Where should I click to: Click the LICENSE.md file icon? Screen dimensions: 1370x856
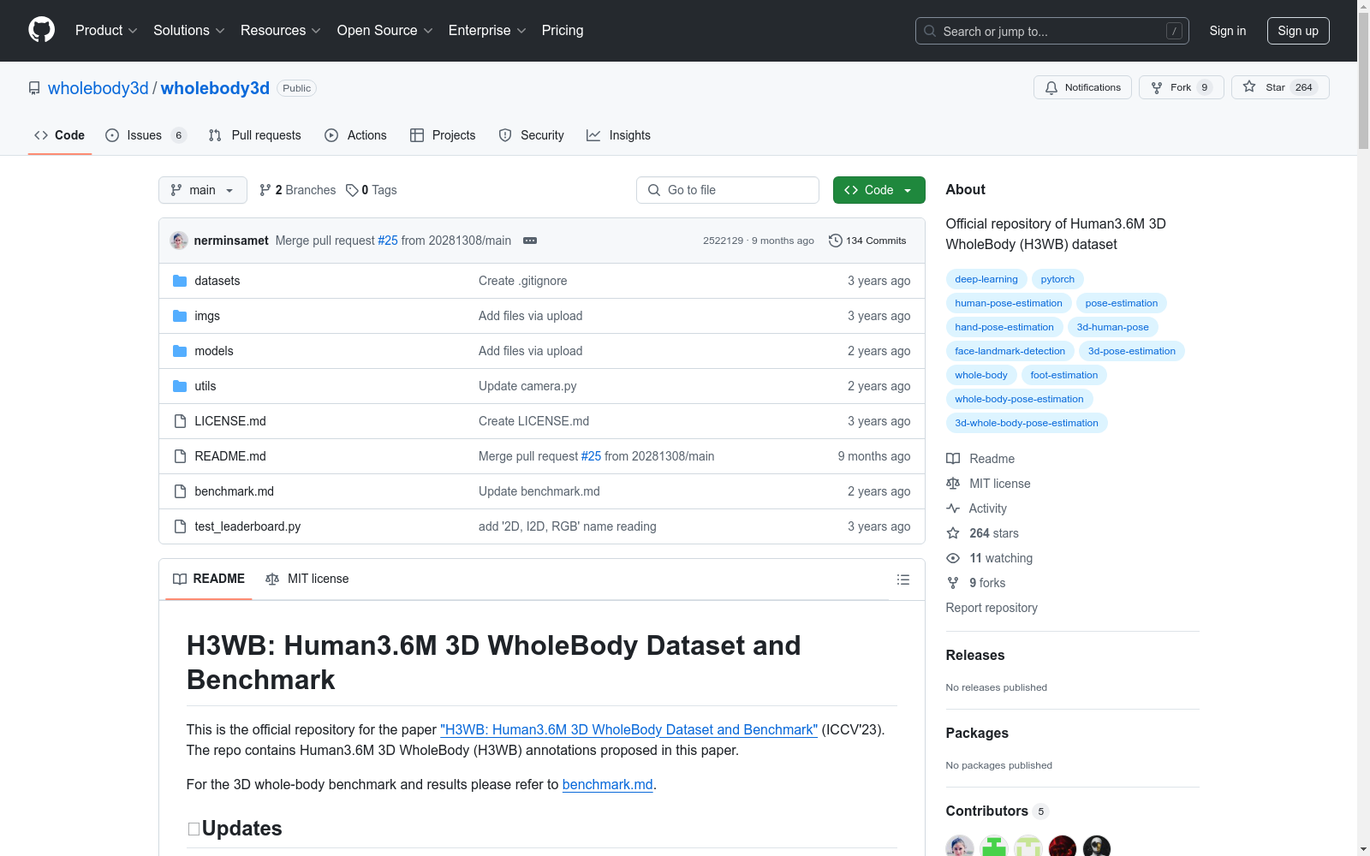pos(180,421)
